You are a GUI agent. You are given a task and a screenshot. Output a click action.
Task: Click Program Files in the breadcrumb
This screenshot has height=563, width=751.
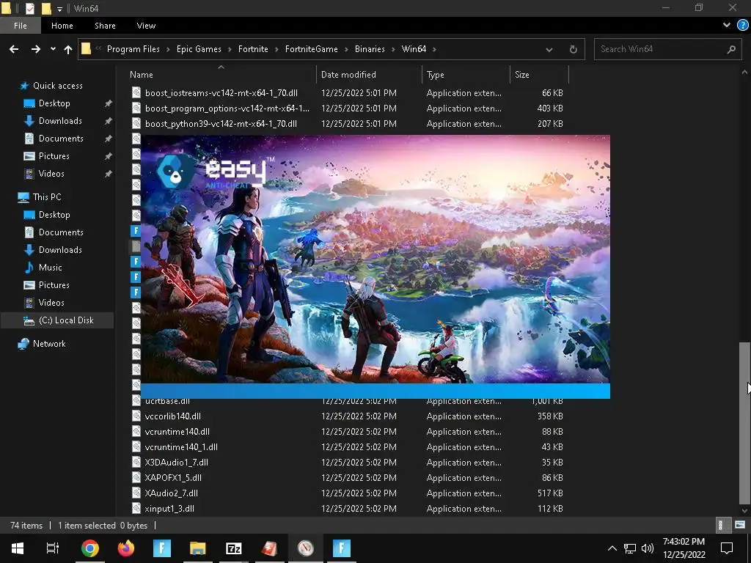coord(133,49)
